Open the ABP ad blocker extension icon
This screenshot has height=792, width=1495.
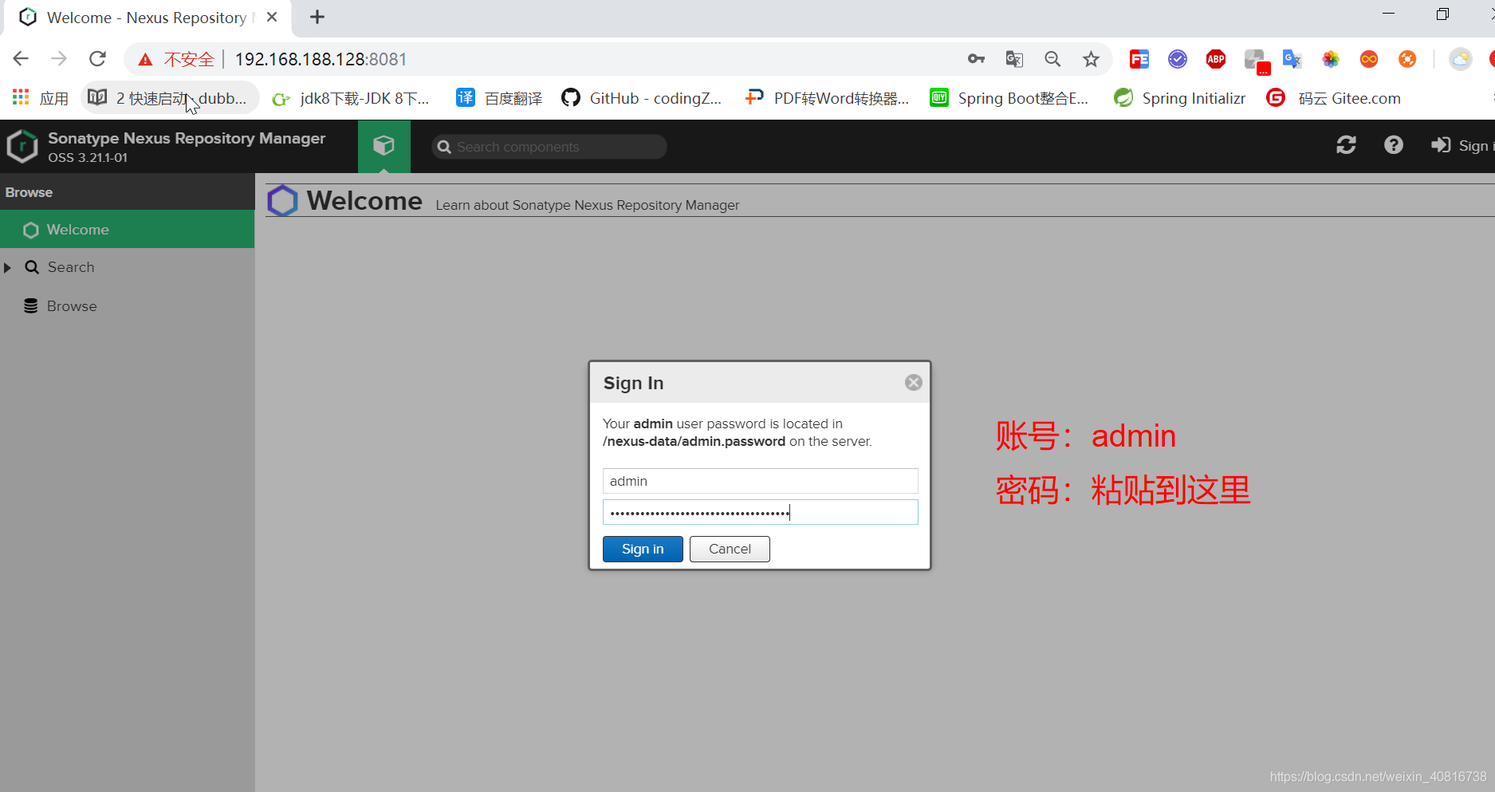pyautogui.click(x=1215, y=58)
